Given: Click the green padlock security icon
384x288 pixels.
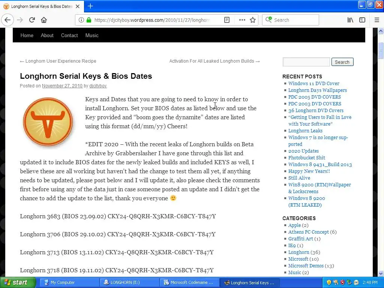Looking at the screenshot, I should point(88,20).
